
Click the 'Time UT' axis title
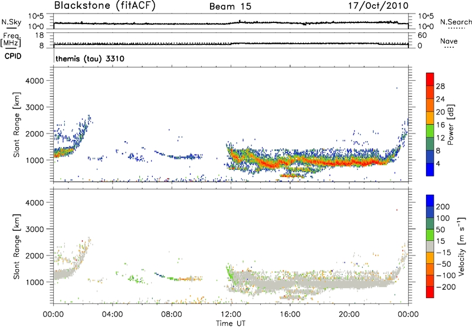(231, 323)
